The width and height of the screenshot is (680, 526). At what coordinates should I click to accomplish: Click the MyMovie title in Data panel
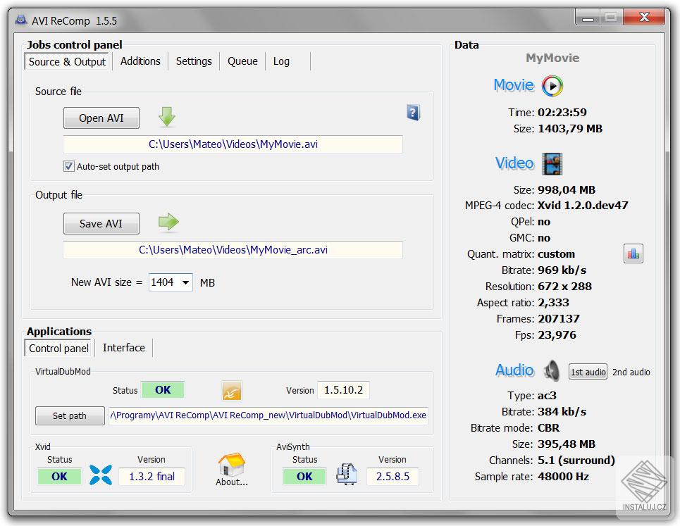(x=552, y=58)
